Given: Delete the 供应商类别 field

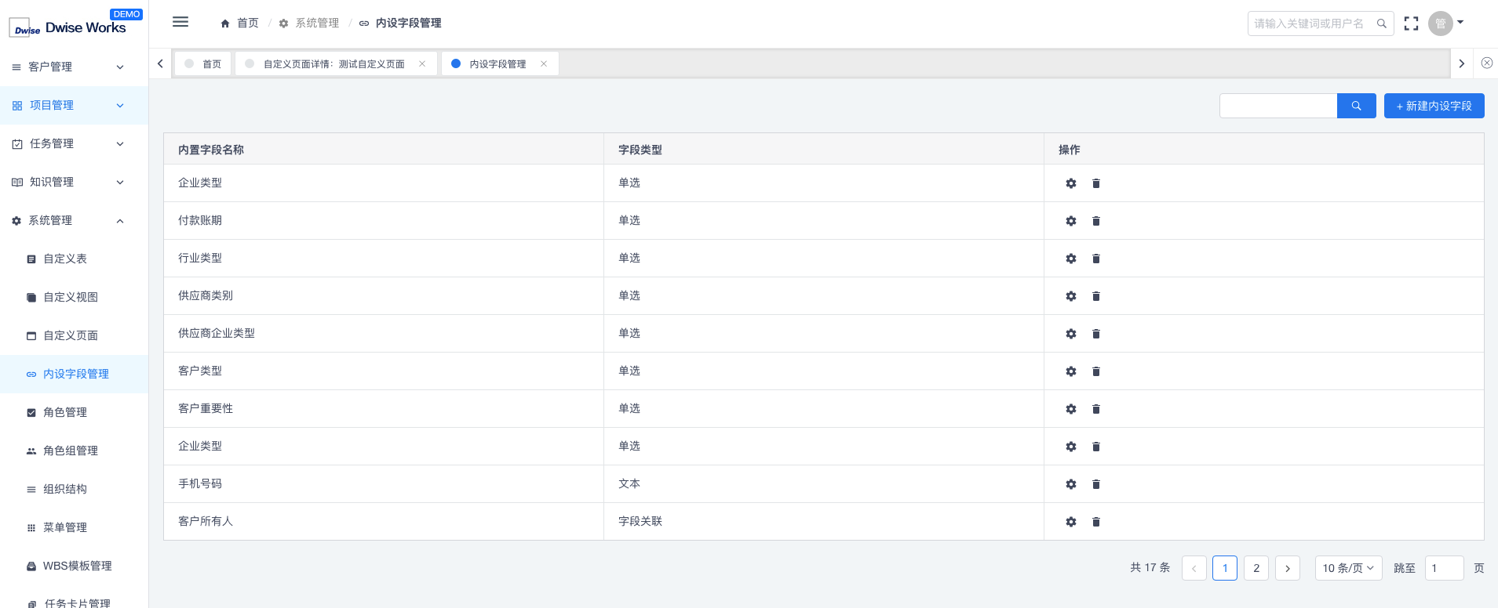Looking at the screenshot, I should (x=1096, y=296).
